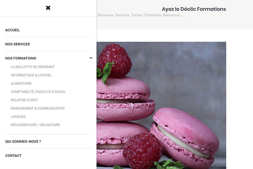Click the Langues submenu link
253x169 pixels.
click(x=18, y=117)
